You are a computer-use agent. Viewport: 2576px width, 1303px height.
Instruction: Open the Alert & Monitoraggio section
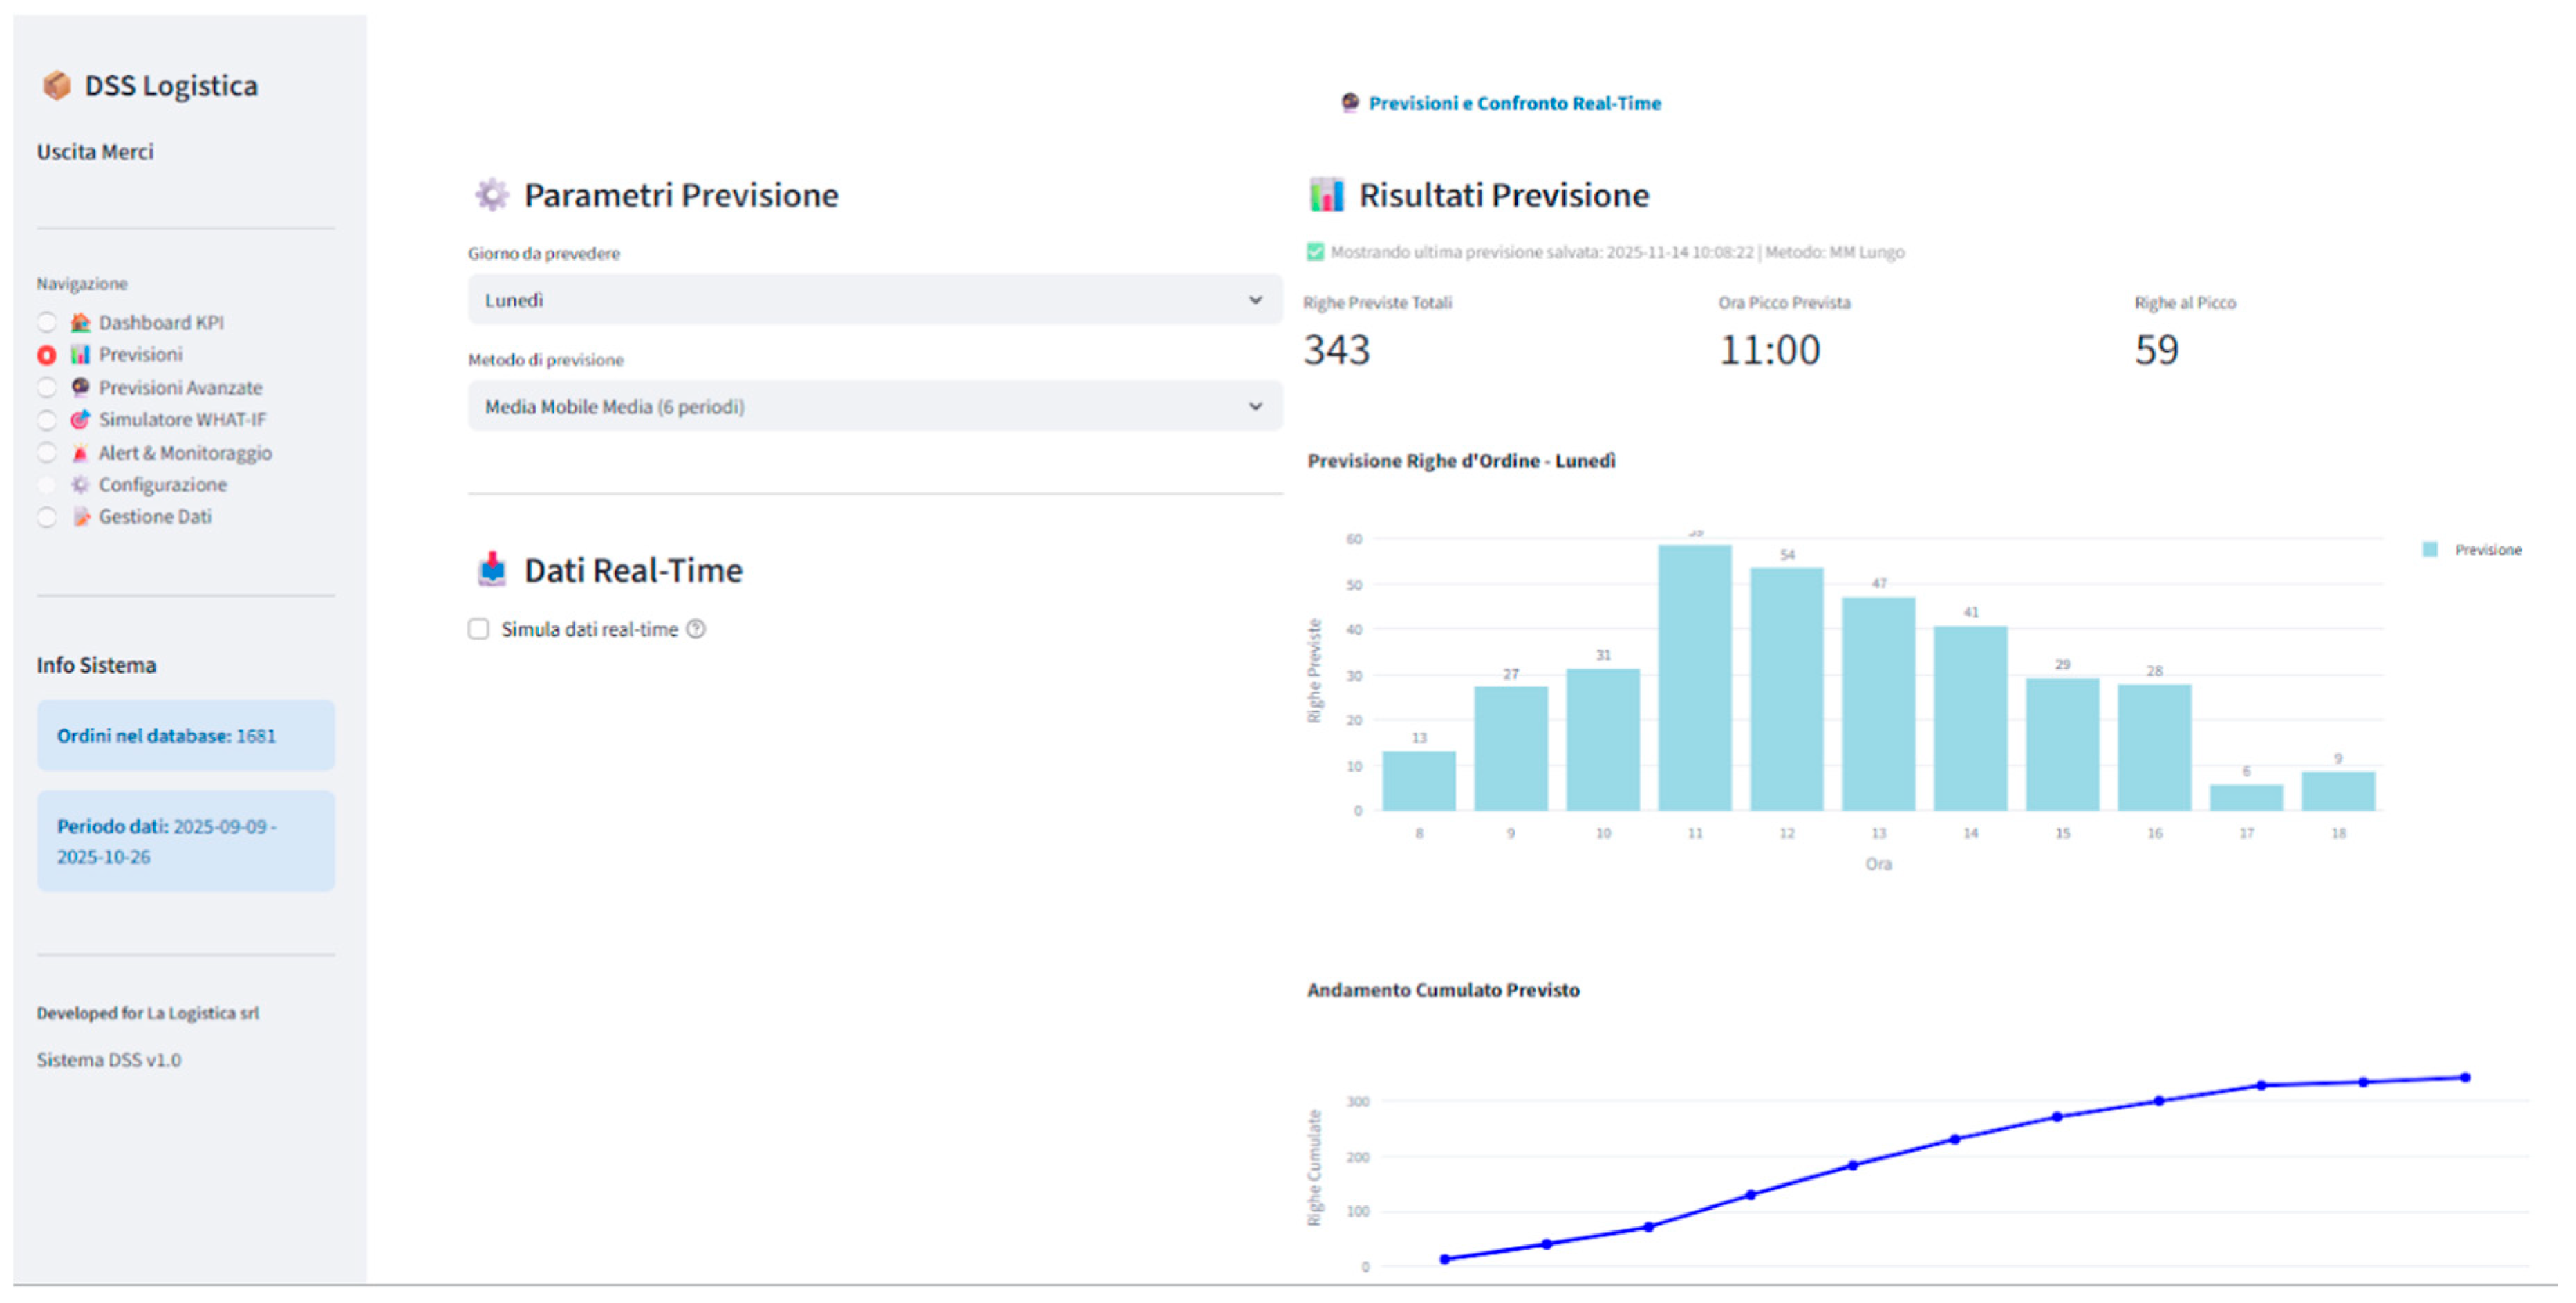(x=185, y=453)
